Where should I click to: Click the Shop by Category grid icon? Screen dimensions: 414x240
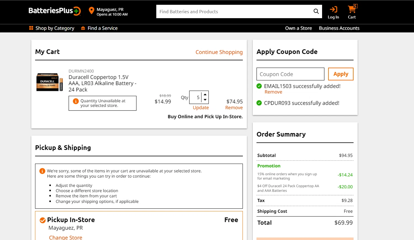[x=31, y=28]
